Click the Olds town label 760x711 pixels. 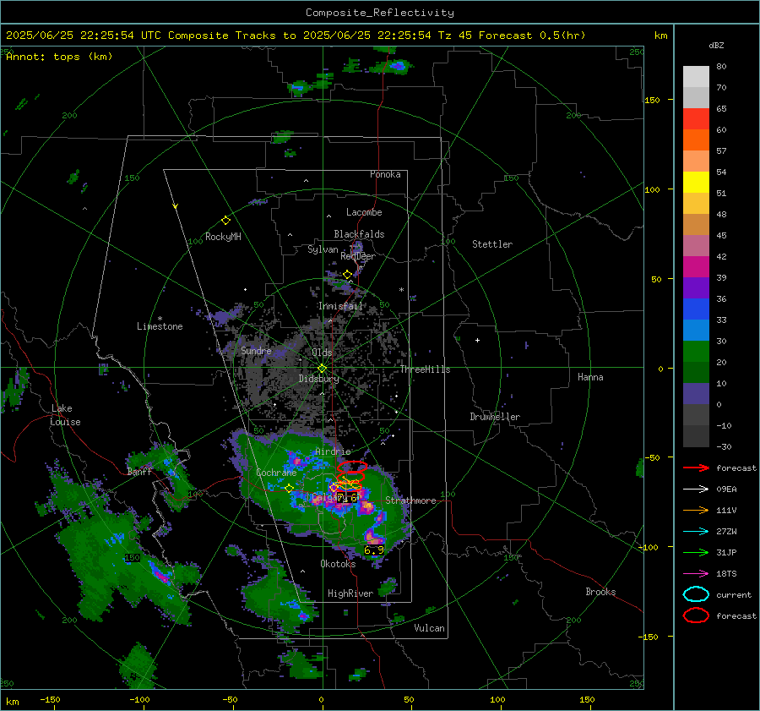pos(322,353)
